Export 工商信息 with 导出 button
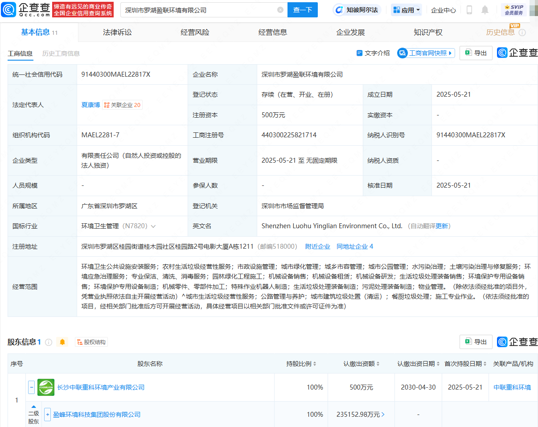Viewport: 538px width, 427px height. [x=476, y=53]
